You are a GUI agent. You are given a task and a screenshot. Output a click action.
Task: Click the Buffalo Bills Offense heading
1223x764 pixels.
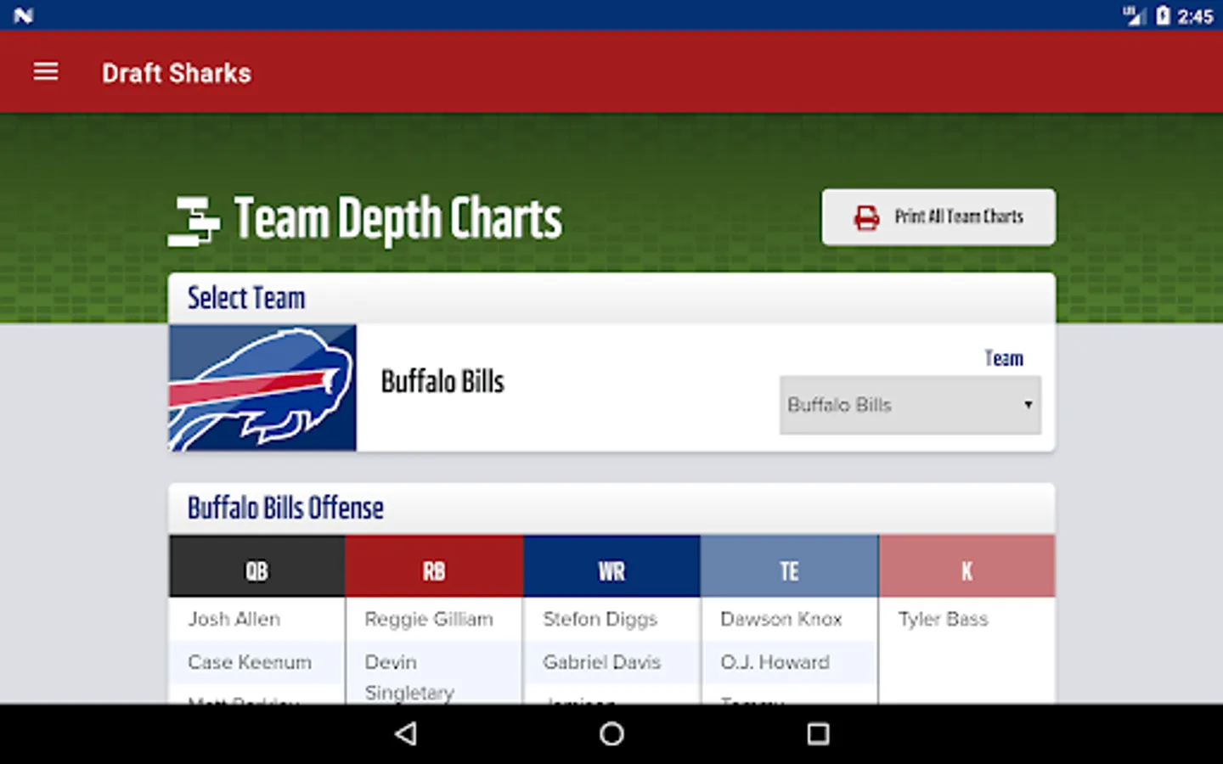[285, 508]
